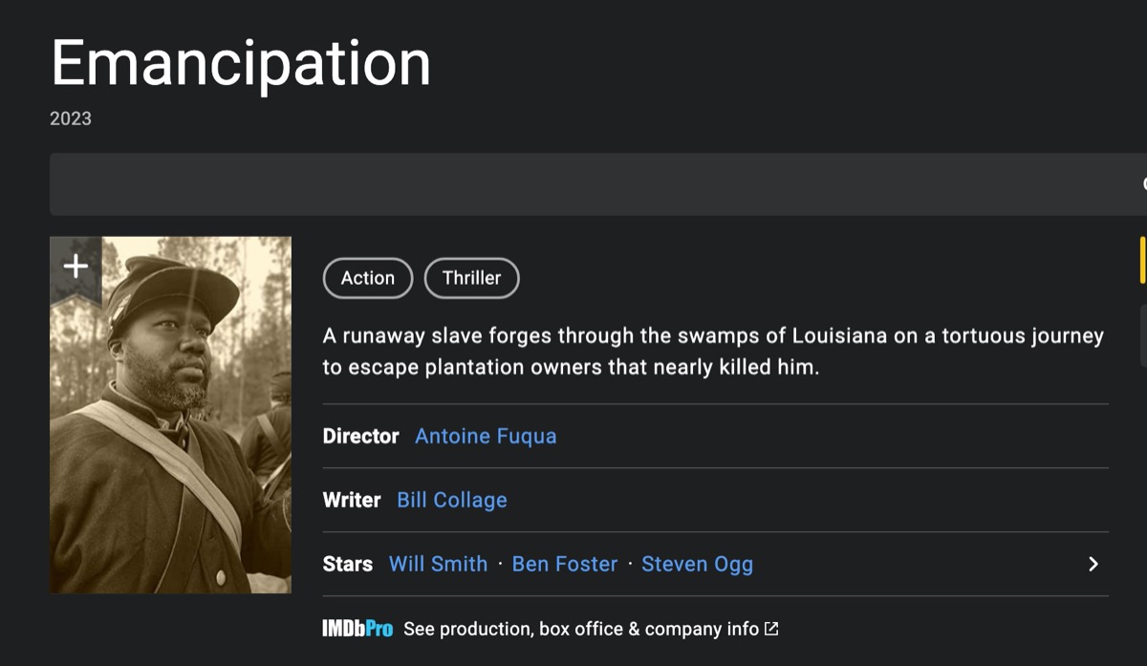The width and height of the screenshot is (1147, 666).
Task: Select the Action genre chip
Action: pyautogui.click(x=368, y=278)
